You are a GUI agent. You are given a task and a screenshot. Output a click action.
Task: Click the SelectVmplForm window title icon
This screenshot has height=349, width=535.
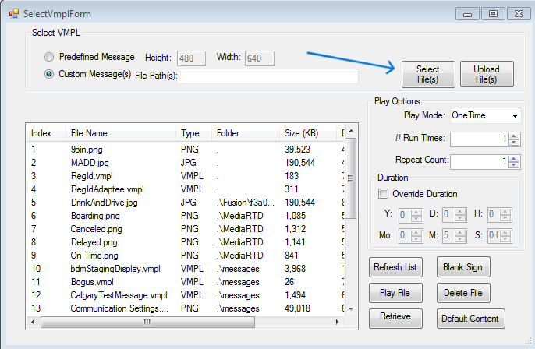pyautogui.click(x=12, y=13)
